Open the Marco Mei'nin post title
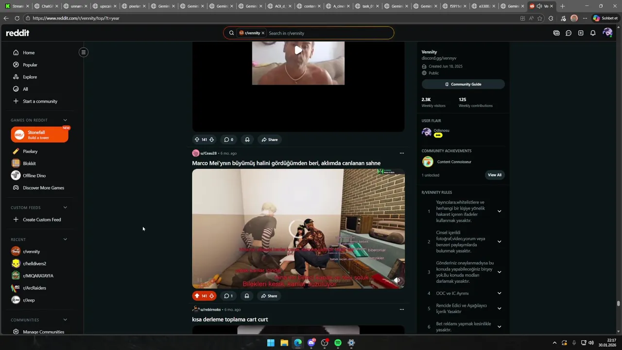 pos(286,163)
